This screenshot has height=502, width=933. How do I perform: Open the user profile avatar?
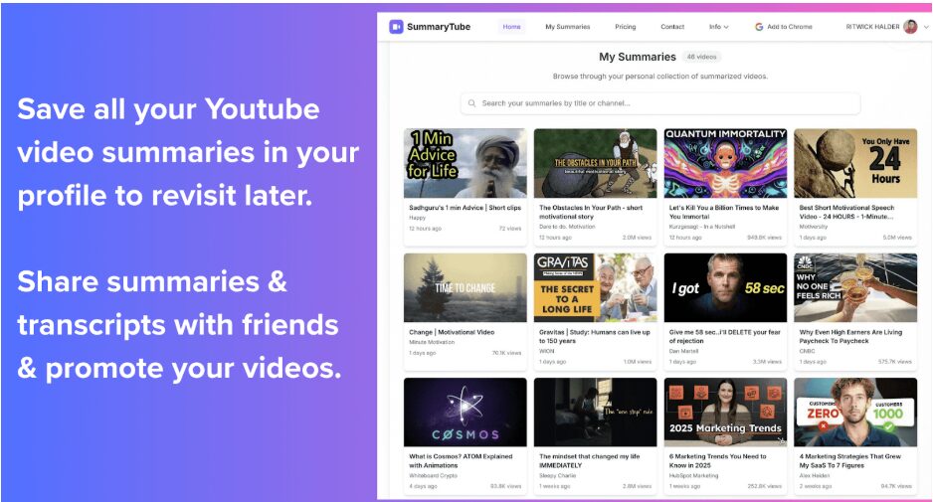pyautogui.click(x=909, y=27)
